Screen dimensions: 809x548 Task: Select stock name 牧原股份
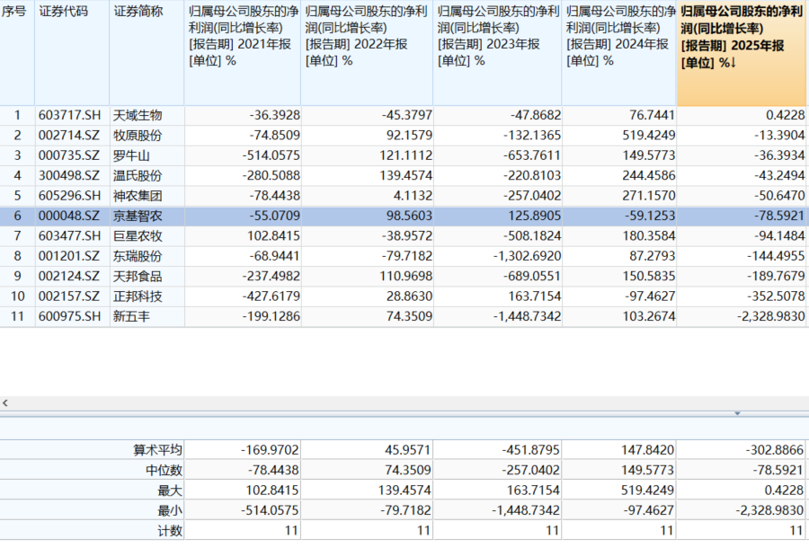pos(138,135)
